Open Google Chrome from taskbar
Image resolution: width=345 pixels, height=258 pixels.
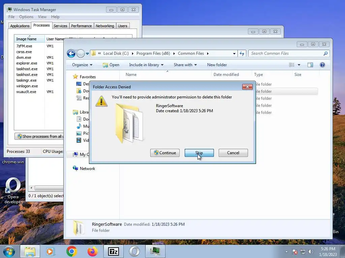71,251
